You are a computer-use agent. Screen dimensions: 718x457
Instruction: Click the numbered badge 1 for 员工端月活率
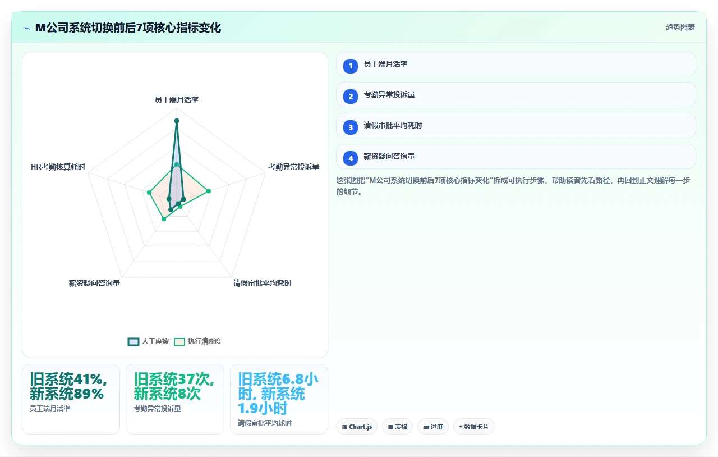click(x=351, y=66)
